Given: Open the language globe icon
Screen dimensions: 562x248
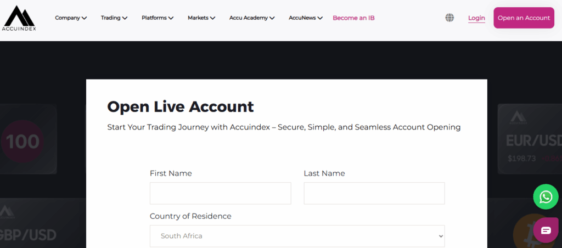Looking at the screenshot, I should [x=449, y=18].
